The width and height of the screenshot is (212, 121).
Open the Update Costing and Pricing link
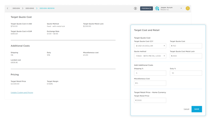click(22, 93)
